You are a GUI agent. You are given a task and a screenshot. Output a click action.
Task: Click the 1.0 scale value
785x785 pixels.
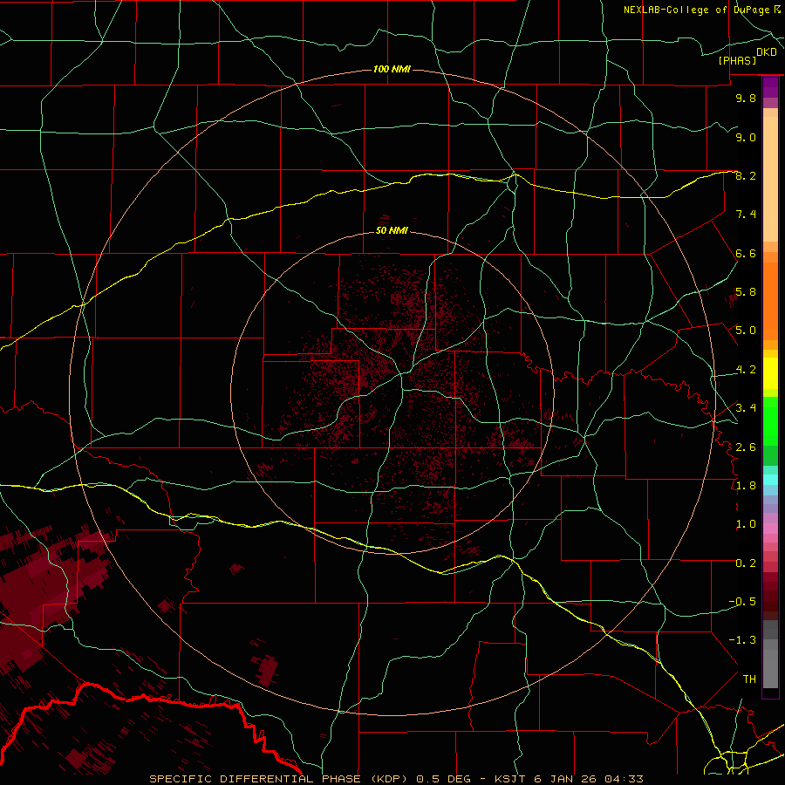[746, 524]
